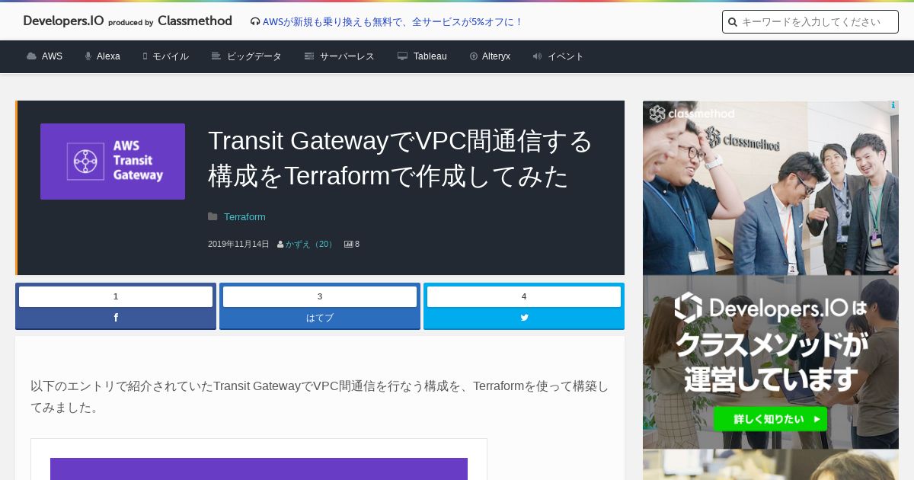This screenshot has width=914, height=480.
Task: Click the headphone icon beside the promotion
Action: (x=255, y=22)
